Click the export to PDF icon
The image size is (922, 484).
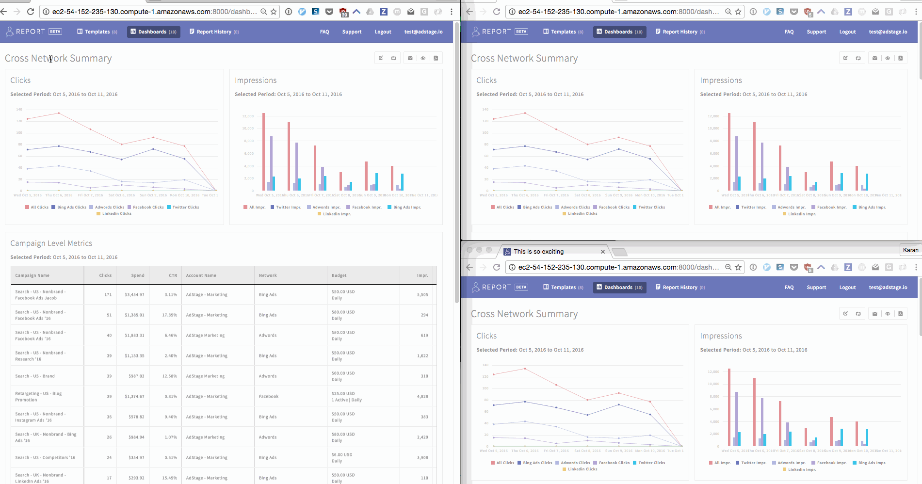[436, 58]
